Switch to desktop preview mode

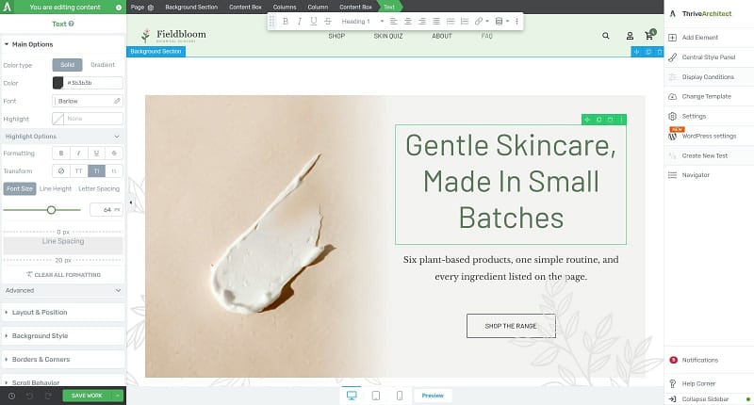352,396
